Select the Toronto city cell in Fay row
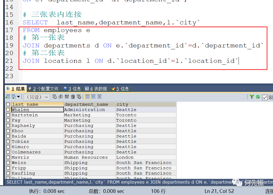Image resolution: width=273 pixels, height=195 pixels. click(146, 120)
